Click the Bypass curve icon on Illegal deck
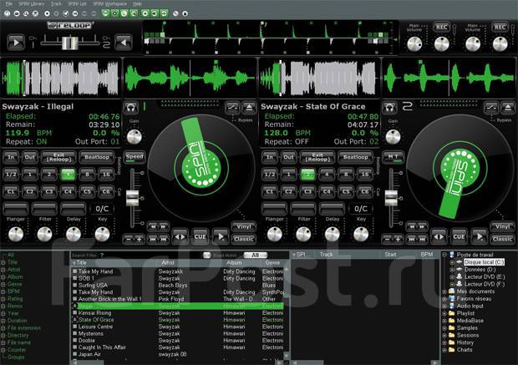Viewport: 518px width, 365px height. (x=232, y=108)
